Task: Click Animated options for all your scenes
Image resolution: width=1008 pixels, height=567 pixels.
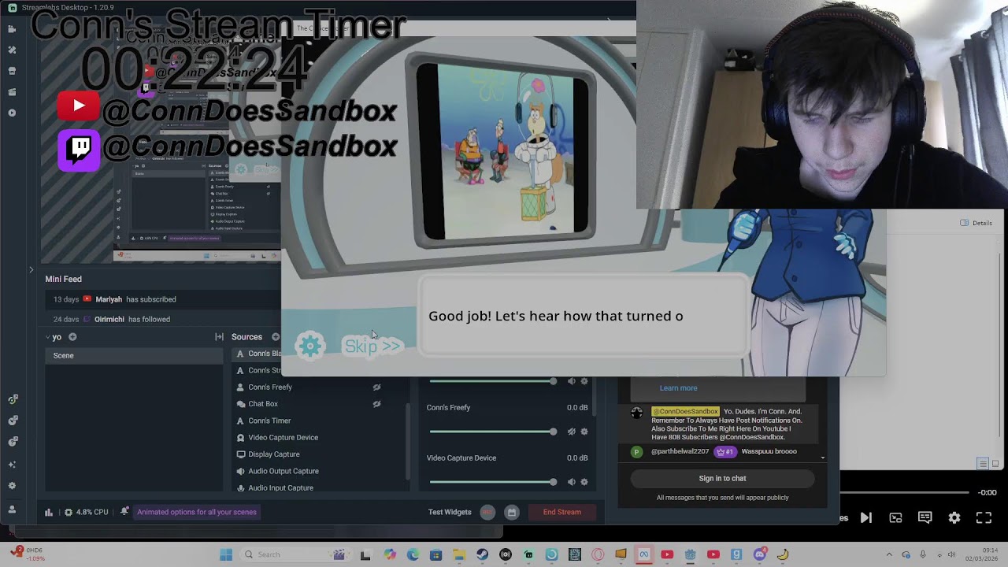Action: (x=197, y=512)
